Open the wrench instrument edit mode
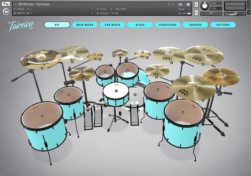 coord(6,4)
